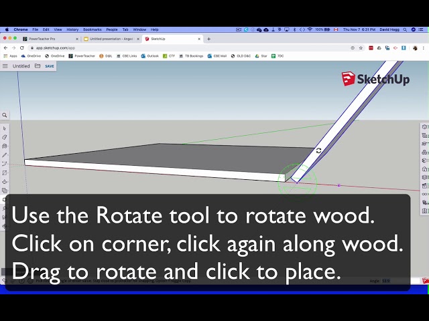Click the overlapping squares tool icon
Viewport: 429px width, 321px height.
tap(5, 191)
